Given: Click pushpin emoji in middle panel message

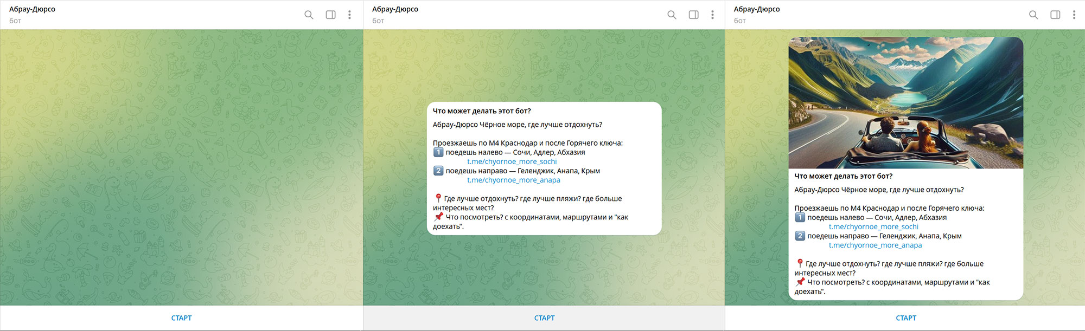Looking at the screenshot, I should point(438,217).
